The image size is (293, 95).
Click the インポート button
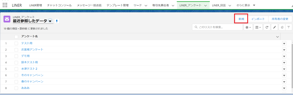click(258, 19)
